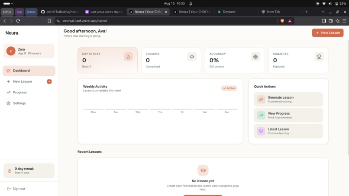Open the Brave wallet icon
349x196 pixels.
click(331, 21)
